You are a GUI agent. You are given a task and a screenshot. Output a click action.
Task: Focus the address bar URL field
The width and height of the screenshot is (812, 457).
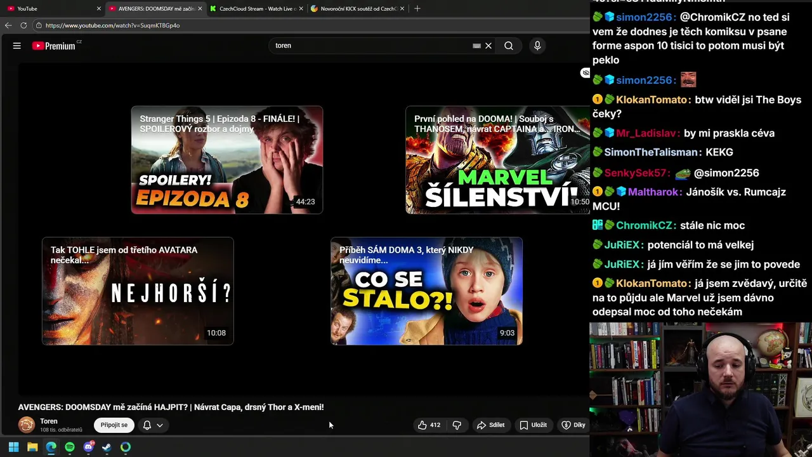tap(311, 25)
